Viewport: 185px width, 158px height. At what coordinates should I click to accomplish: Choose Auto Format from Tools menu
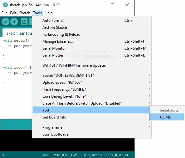pos(92,21)
